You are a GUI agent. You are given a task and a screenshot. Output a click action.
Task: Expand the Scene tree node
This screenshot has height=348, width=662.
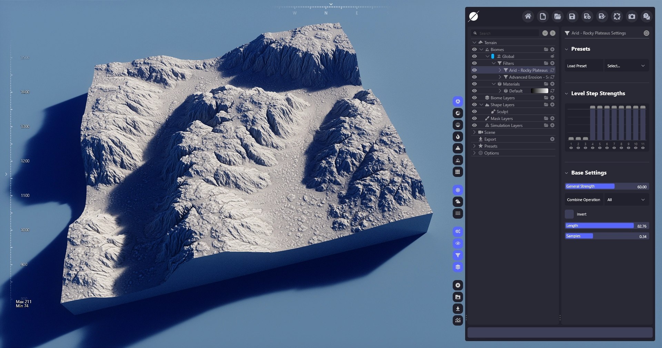point(474,132)
